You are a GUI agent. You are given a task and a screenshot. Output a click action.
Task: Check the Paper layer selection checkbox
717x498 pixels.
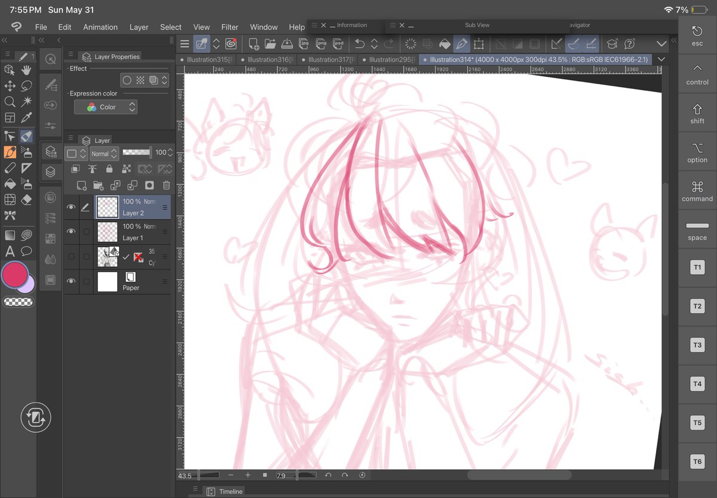(x=87, y=281)
